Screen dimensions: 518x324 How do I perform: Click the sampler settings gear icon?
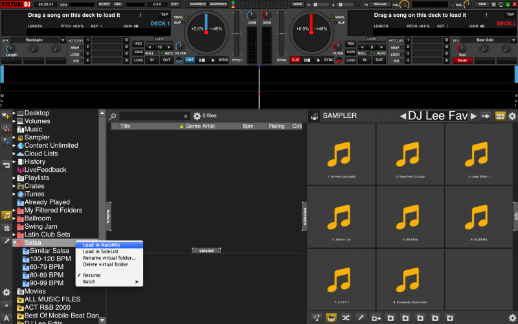pos(512,116)
